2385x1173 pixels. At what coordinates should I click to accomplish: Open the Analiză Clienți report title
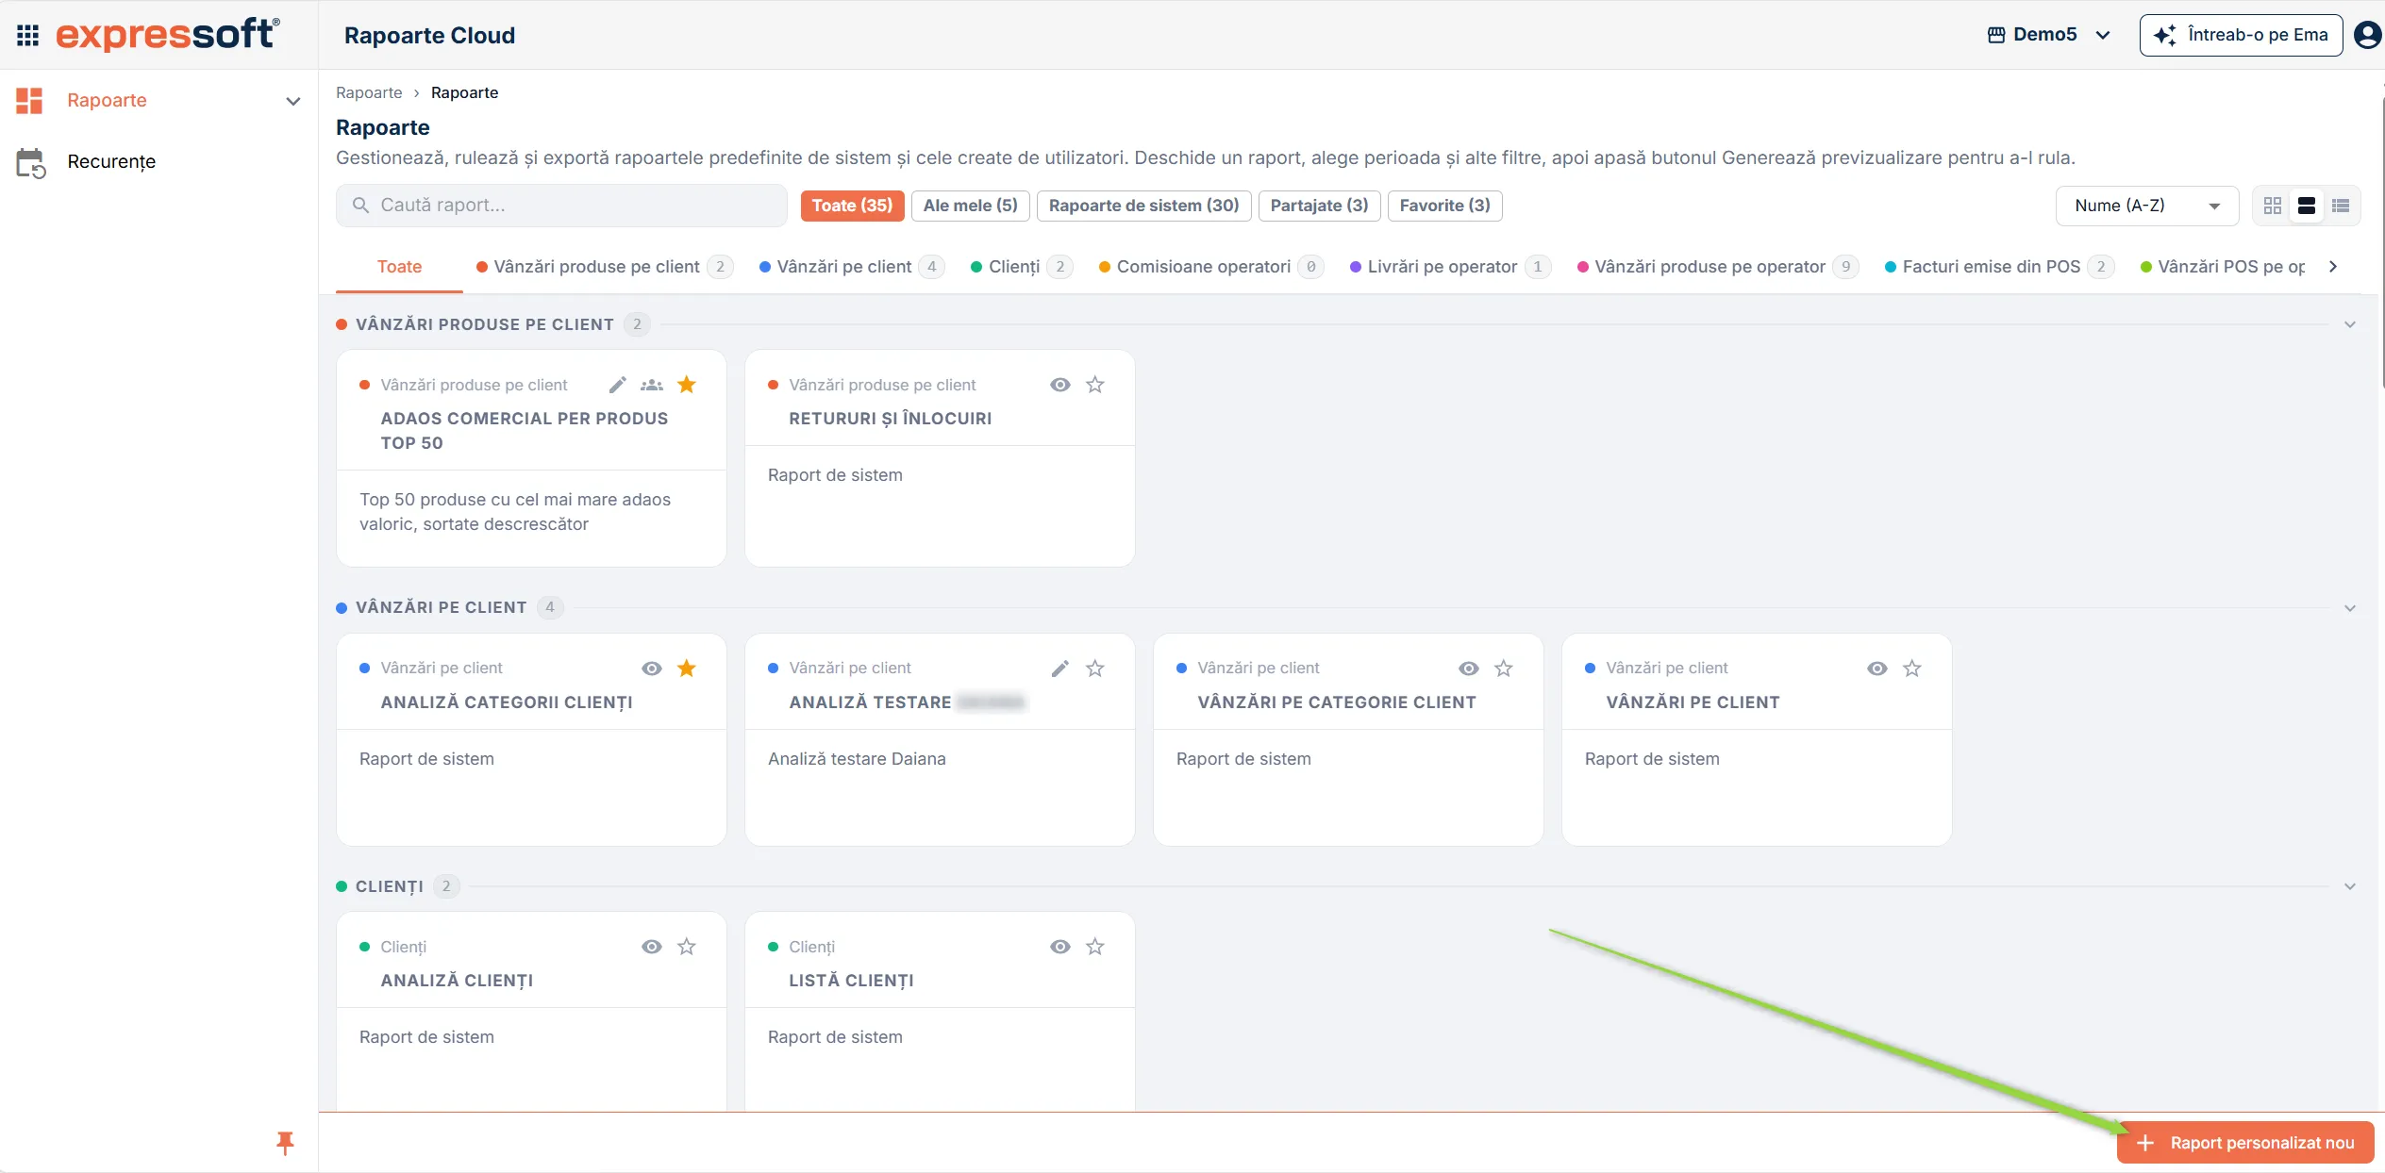click(457, 981)
